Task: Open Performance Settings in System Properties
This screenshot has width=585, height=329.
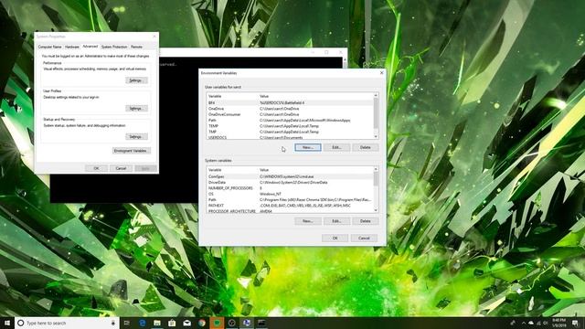Action: (x=136, y=80)
